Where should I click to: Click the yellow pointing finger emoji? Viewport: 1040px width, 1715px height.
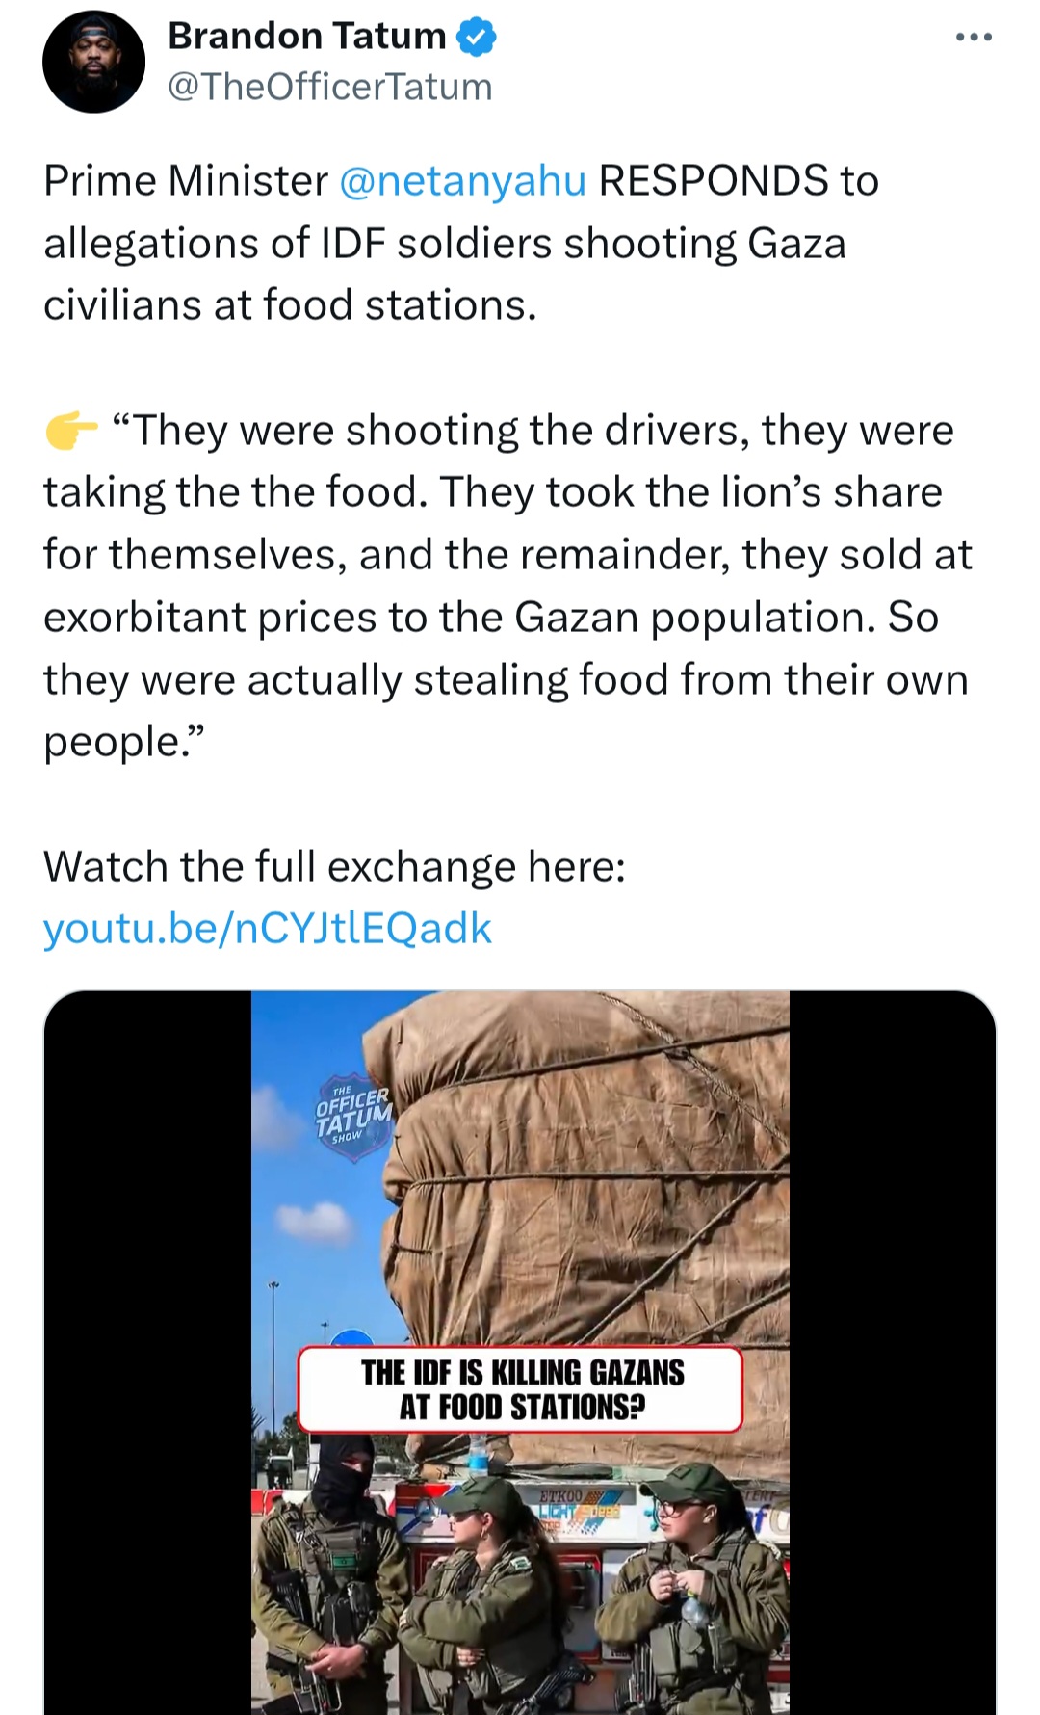click(x=70, y=431)
